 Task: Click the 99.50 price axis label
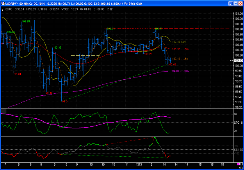click(239, 92)
